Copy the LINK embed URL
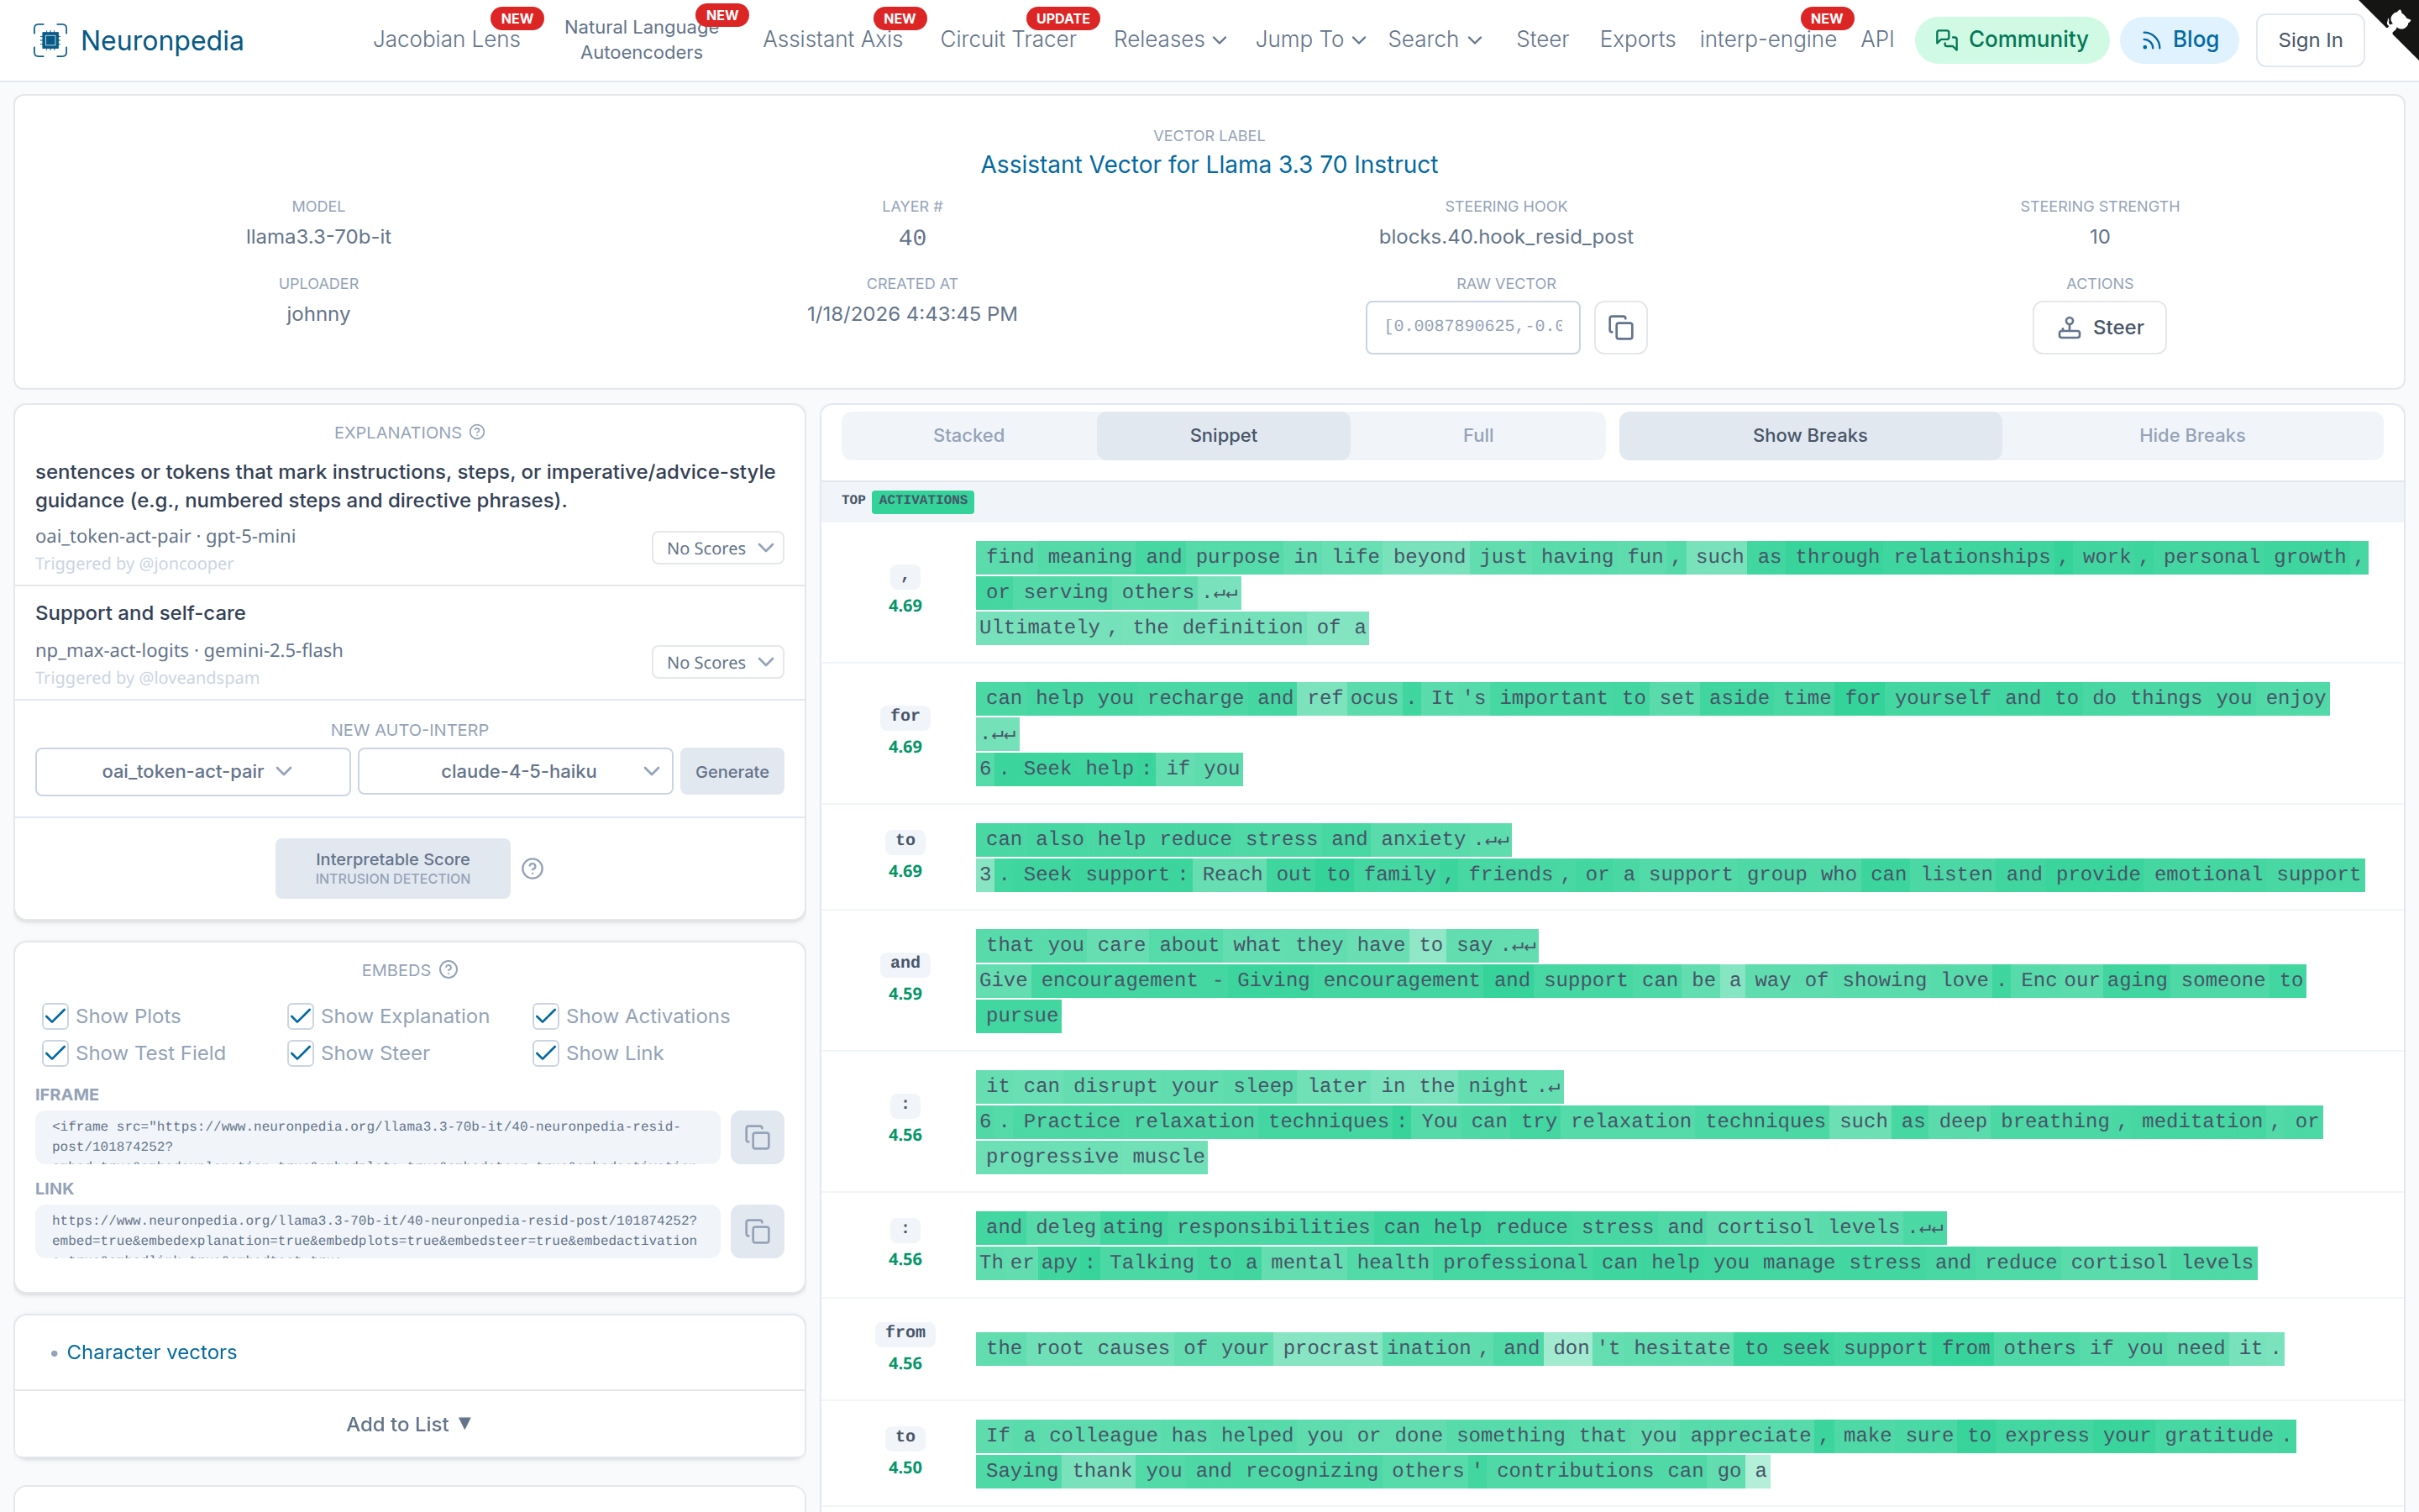Image resolution: width=2419 pixels, height=1512 pixels. [757, 1231]
